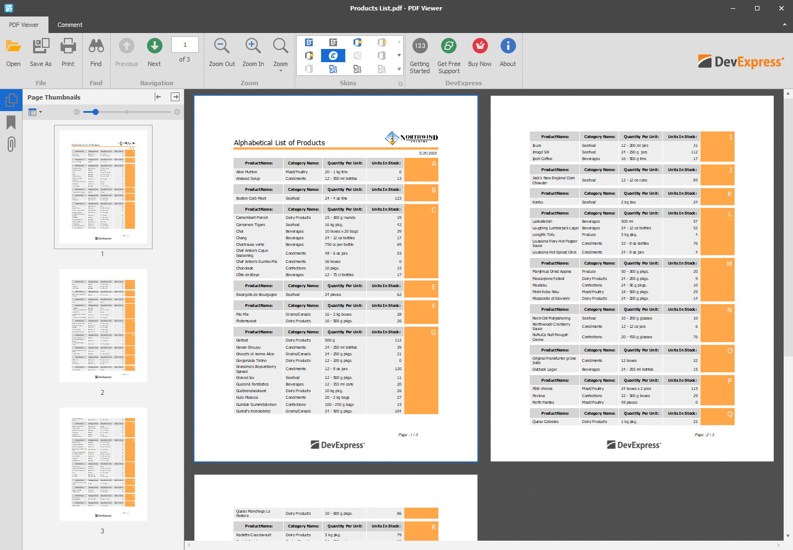Open a PDF file with Open button
Image resolution: width=793 pixels, height=550 pixels.
[13, 53]
